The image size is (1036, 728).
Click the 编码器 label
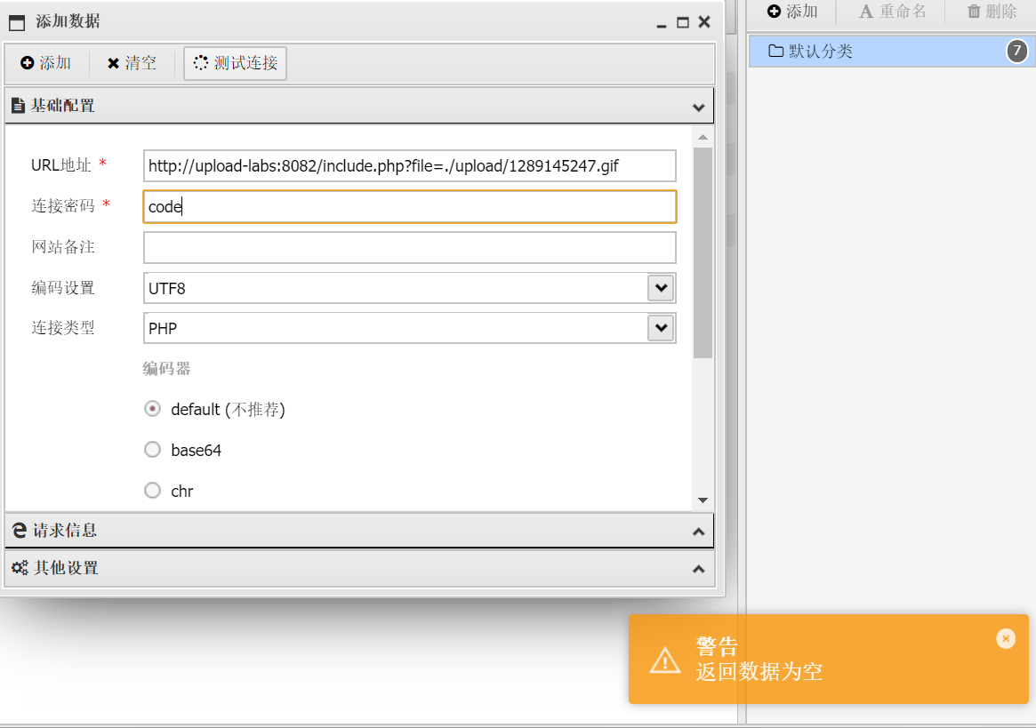pos(166,369)
